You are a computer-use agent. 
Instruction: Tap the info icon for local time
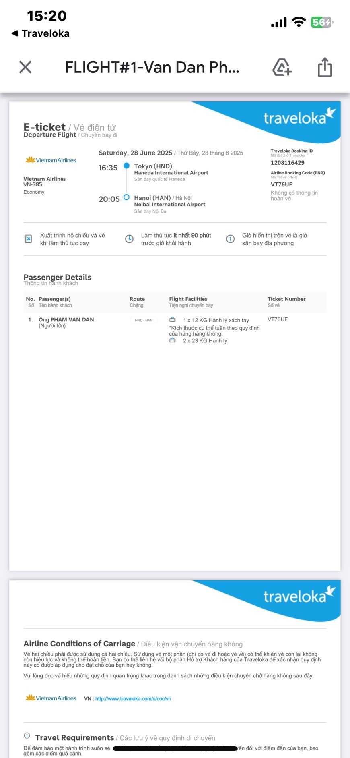[x=230, y=239]
